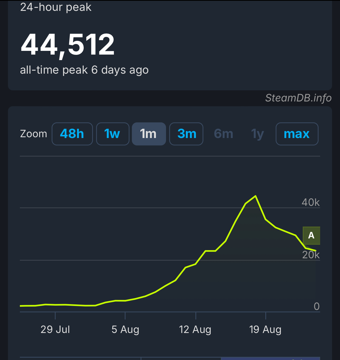Click the 29 Jul axis label

tap(55, 330)
